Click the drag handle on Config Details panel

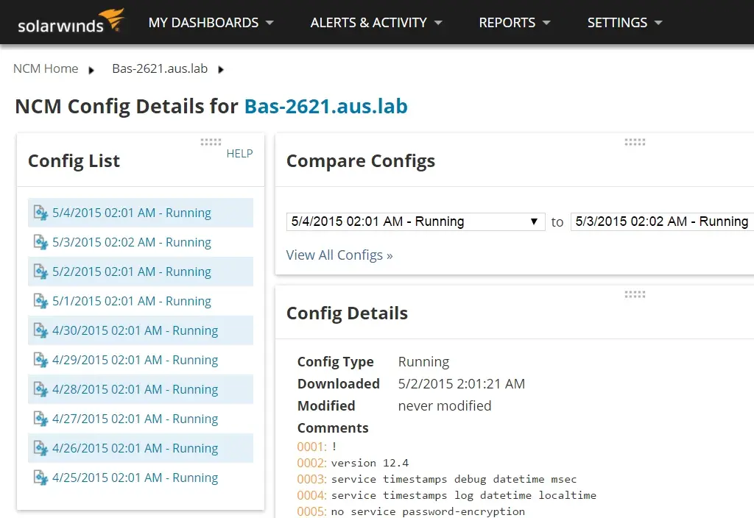635,294
